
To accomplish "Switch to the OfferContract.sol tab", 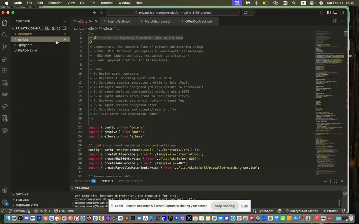I will tap(198, 21).
